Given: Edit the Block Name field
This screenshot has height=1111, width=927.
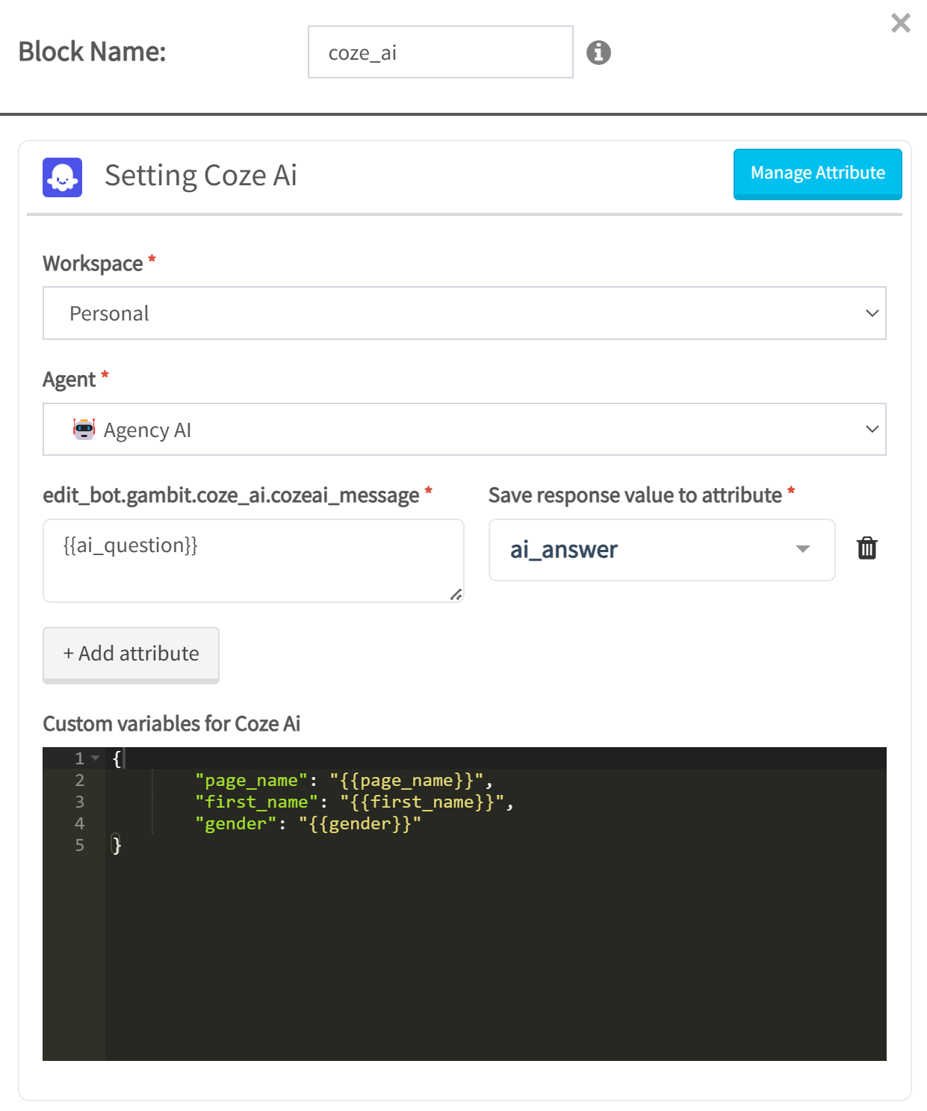Looking at the screenshot, I should point(441,52).
